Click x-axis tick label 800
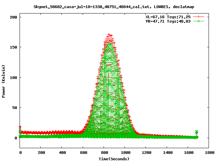 [x=104, y=153]
